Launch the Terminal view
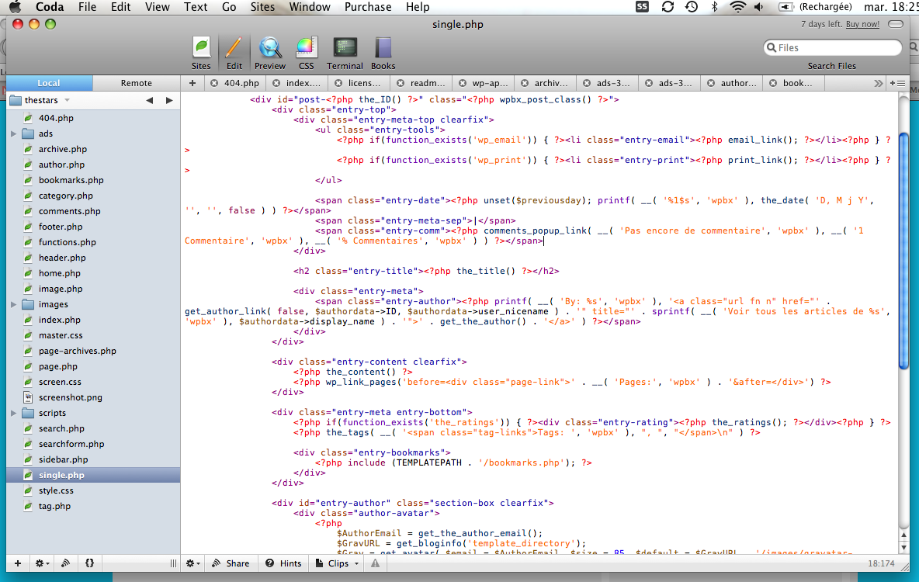The width and height of the screenshot is (919, 582). [x=345, y=53]
